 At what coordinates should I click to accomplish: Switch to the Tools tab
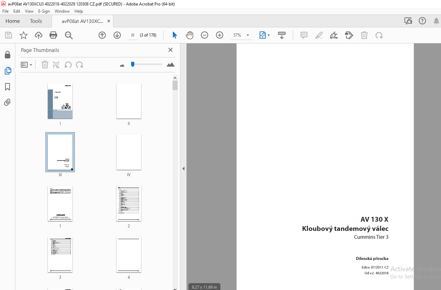(x=36, y=21)
